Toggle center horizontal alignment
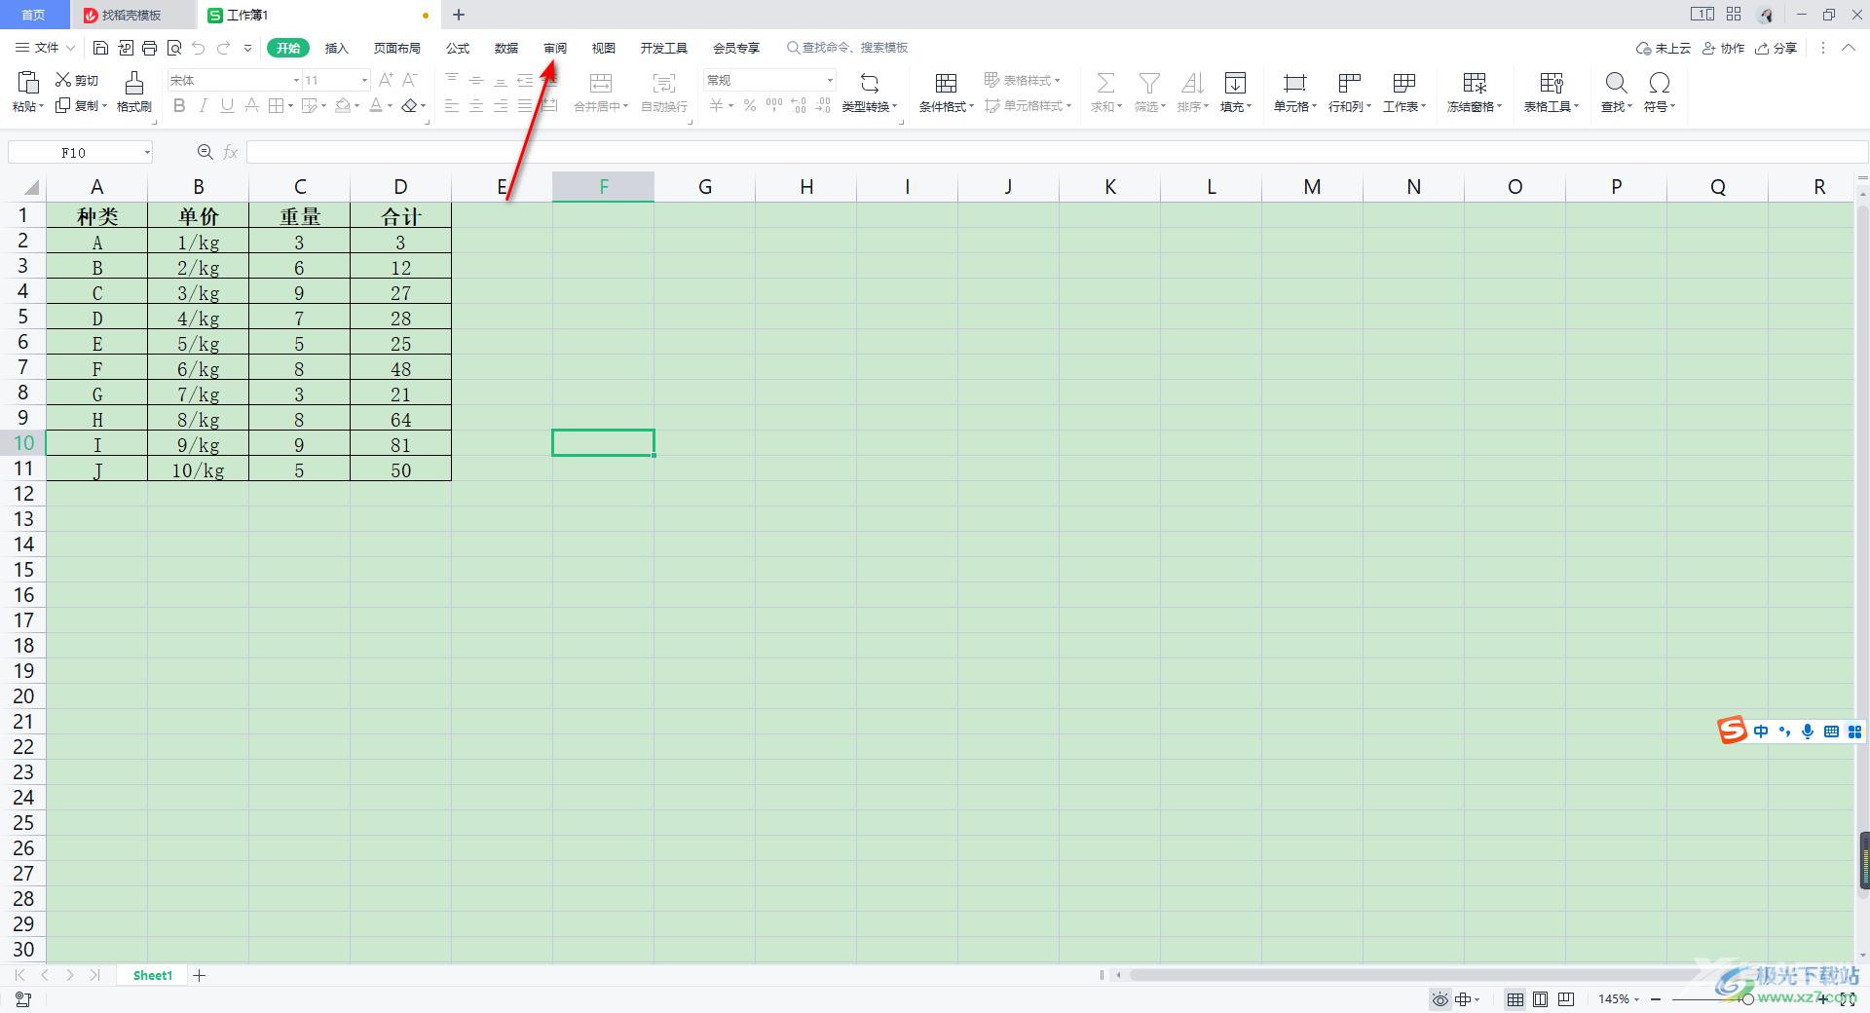1870x1013 pixels. coord(476,105)
